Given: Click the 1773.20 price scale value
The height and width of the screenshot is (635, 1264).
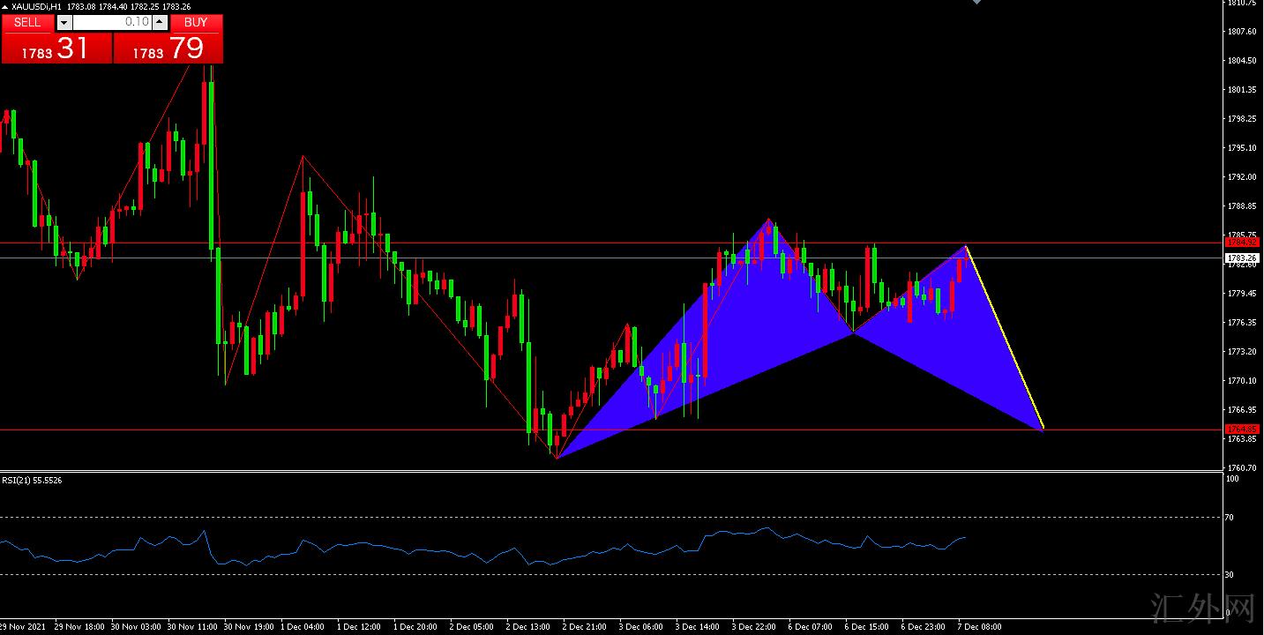Looking at the screenshot, I should [1242, 352].
